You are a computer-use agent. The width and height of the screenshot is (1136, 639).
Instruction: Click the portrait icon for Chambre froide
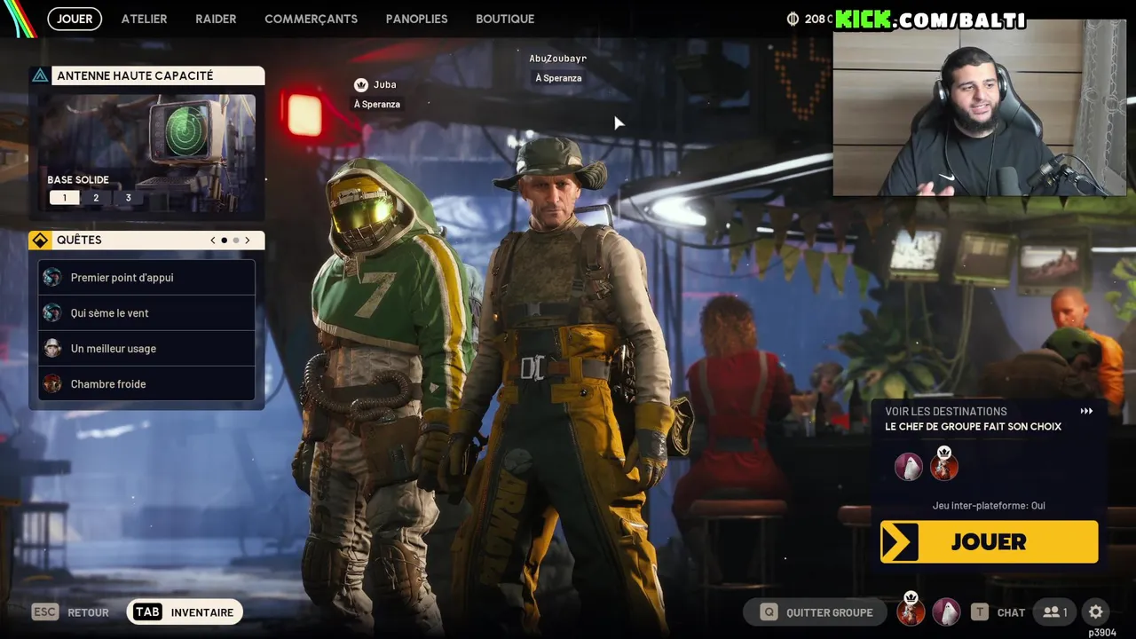point(52,384)
